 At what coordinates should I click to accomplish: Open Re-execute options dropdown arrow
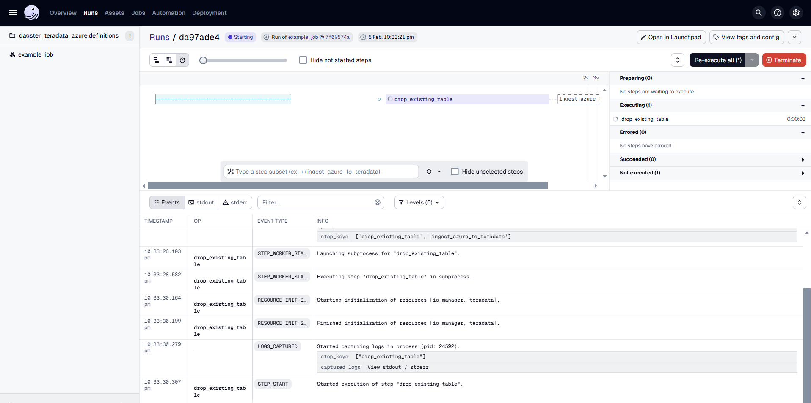[x=752, y=60]
